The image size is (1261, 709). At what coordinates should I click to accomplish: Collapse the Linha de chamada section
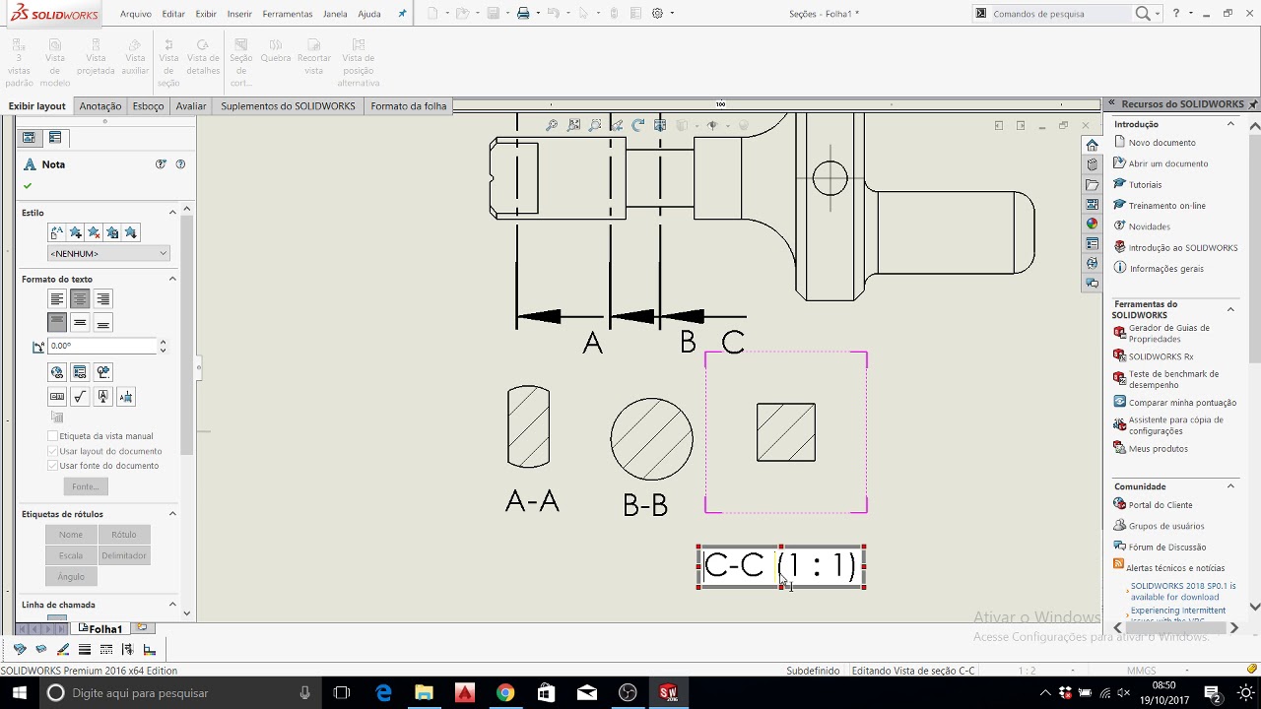[172, 605]
